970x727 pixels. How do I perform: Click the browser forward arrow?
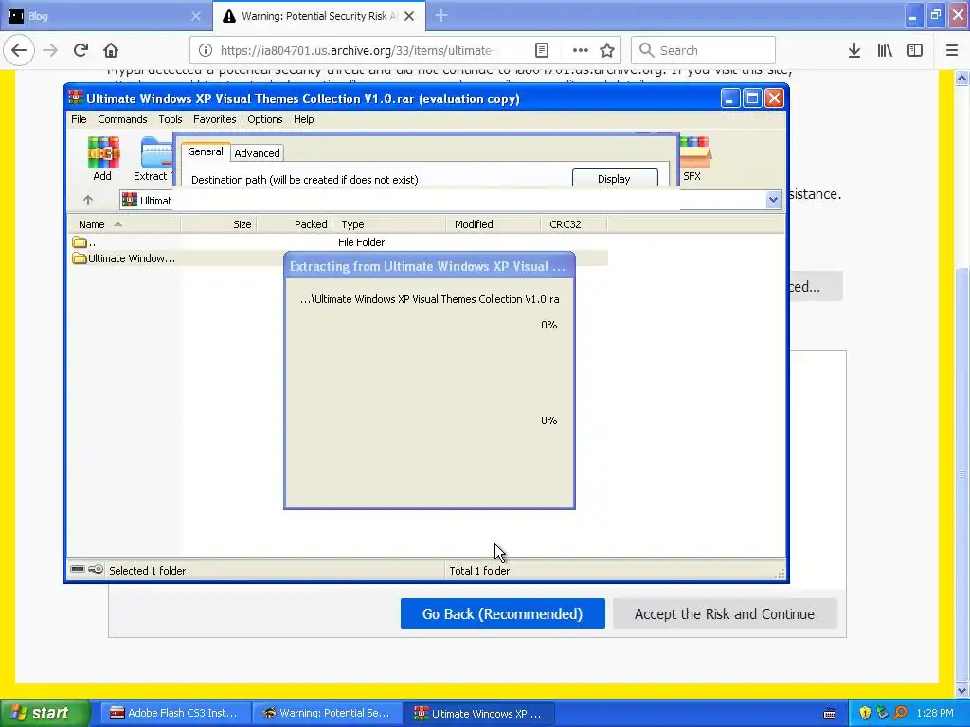tap(50, 50)
